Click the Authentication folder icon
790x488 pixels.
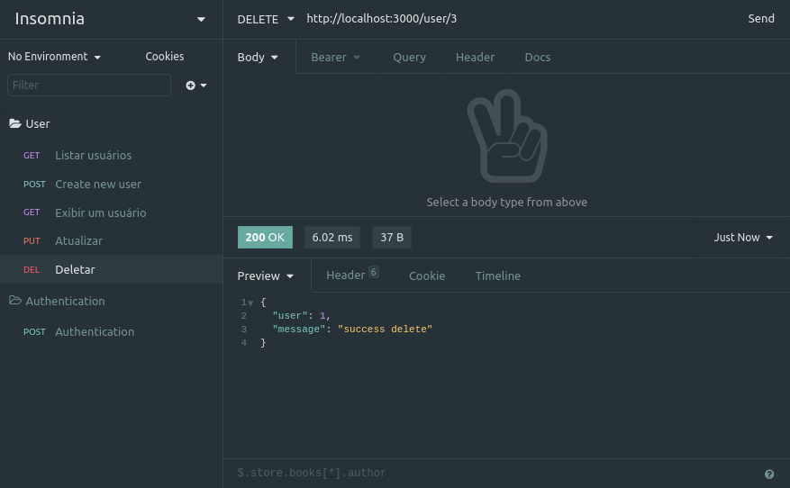click(15, 301)
